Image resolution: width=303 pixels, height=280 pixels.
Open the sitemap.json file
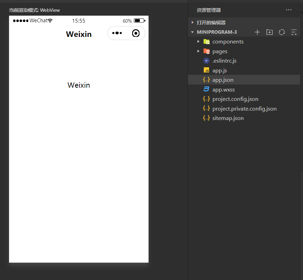pyautogui.click(x=244, y=118)
